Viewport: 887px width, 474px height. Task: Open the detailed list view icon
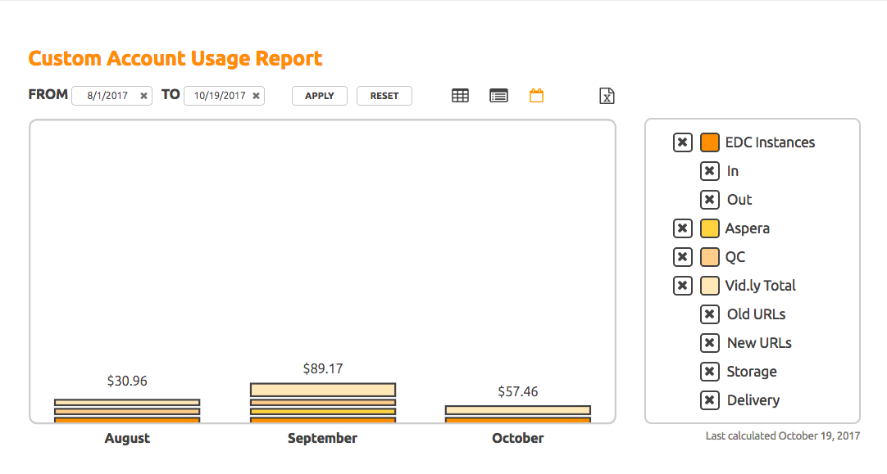pos(498,96)
